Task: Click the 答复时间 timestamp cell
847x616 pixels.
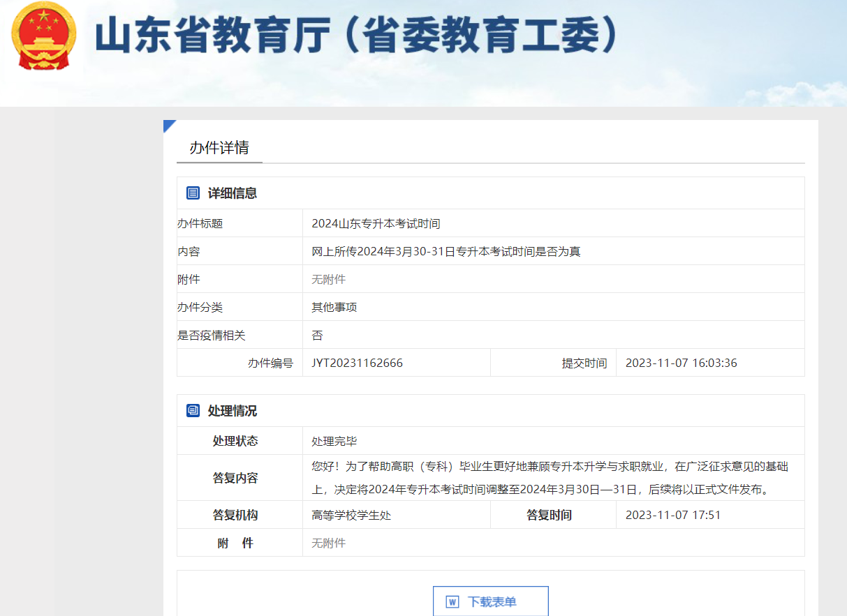Action: (675, 516)
